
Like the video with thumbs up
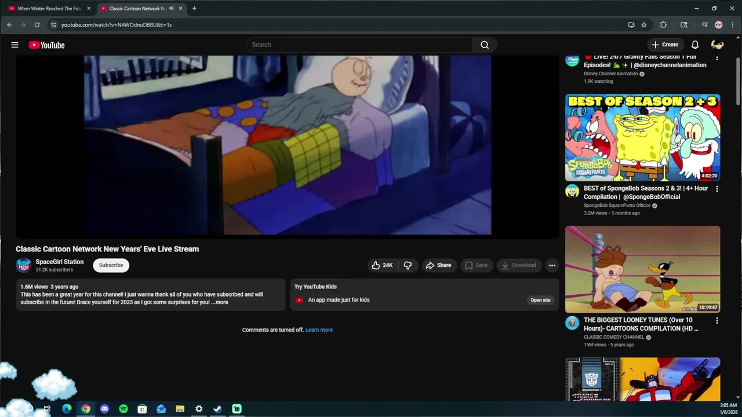point(382,265)
